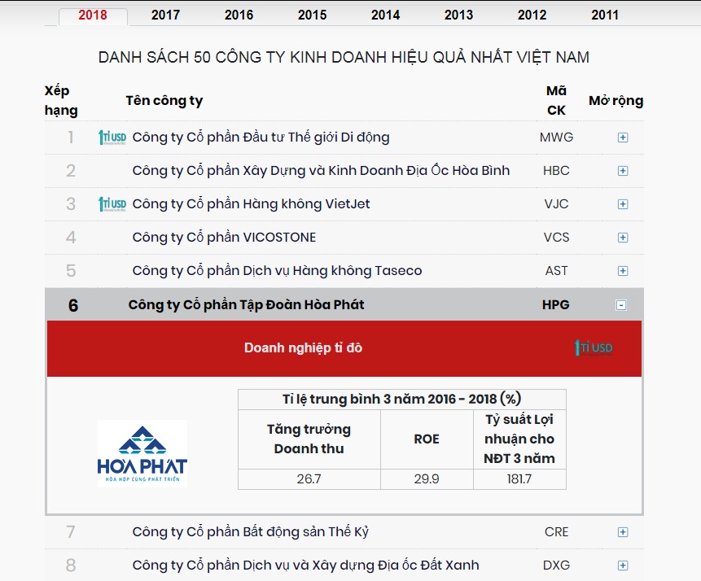Expand the DXG row details
The width and height of the screenshot is (701, 581).
point(623,566)
